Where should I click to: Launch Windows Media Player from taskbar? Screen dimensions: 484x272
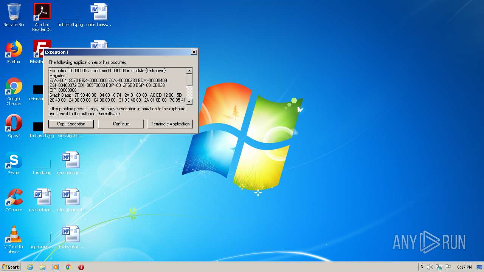click(56, 267)
